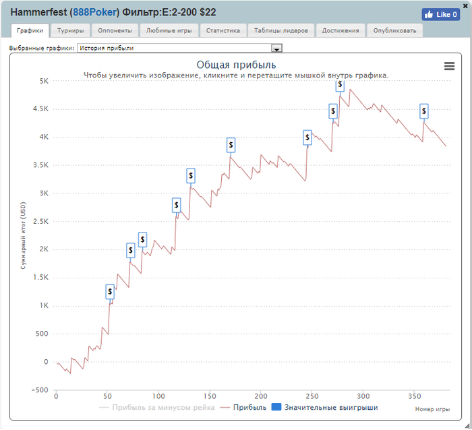
Task: Click the chart title Общая прибыль
Action: [x=236, y=65]
